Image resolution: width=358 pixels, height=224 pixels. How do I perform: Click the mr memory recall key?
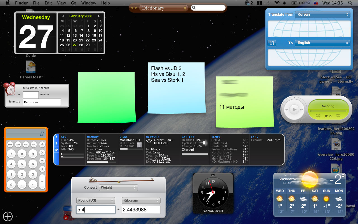pyautogui.click(x=34, y=144)
